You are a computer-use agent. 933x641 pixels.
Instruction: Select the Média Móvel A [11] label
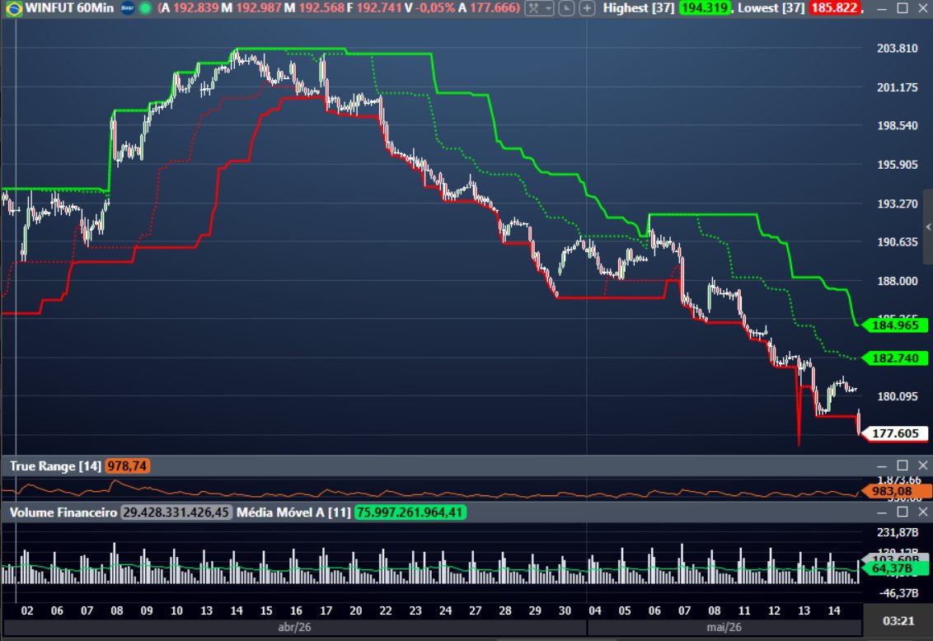[x=293, y=512]
